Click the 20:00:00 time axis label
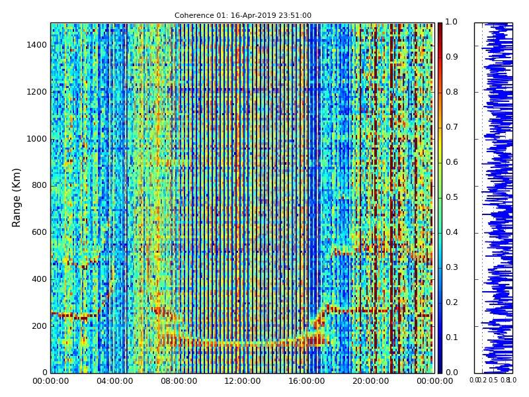The width and height of the screenshot is (529, 397). point(371,381)
